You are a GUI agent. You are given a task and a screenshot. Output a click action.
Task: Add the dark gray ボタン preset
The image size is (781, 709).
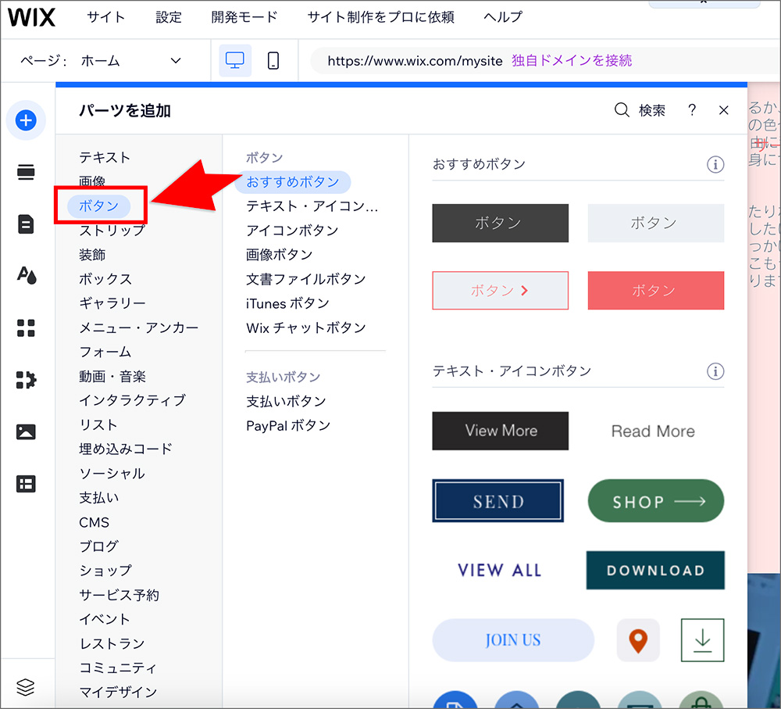tap(500, 223)
